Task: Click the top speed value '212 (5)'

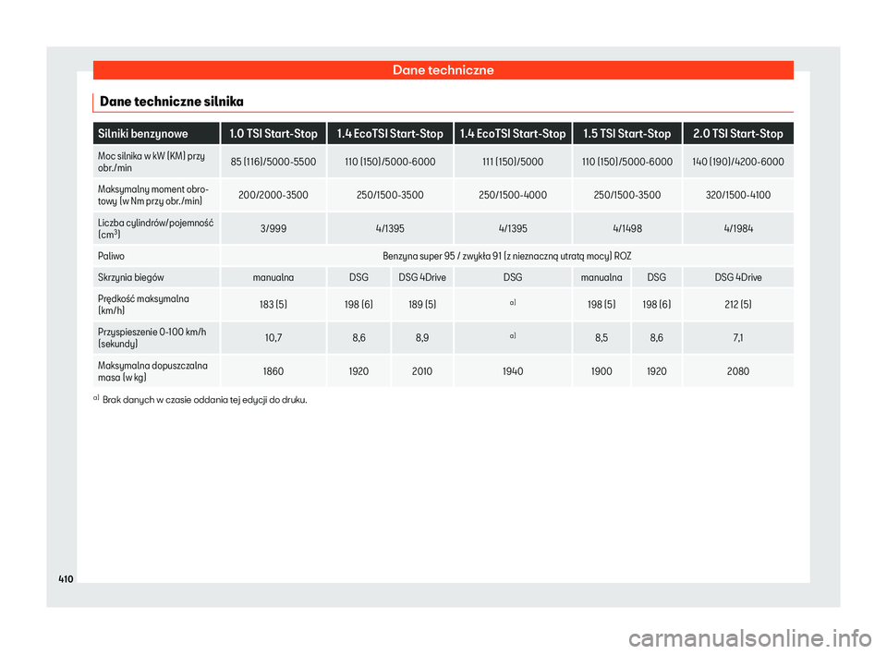Action: (x=738, y=305)
